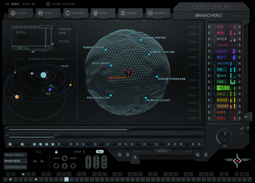
Task: Toggle ALL steps in the step editor
Action: pyautogui.click(x=100, y=151)
